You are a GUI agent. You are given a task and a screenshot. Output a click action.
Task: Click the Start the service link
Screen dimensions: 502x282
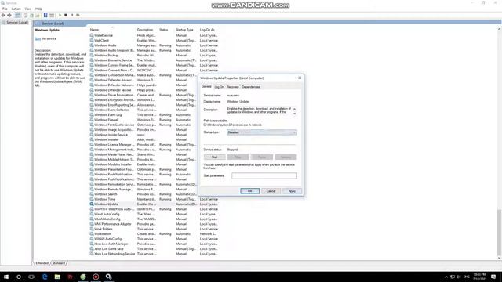pos(38,38)
